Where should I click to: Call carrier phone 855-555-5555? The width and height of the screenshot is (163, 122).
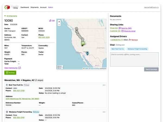[x=44, y=37]
